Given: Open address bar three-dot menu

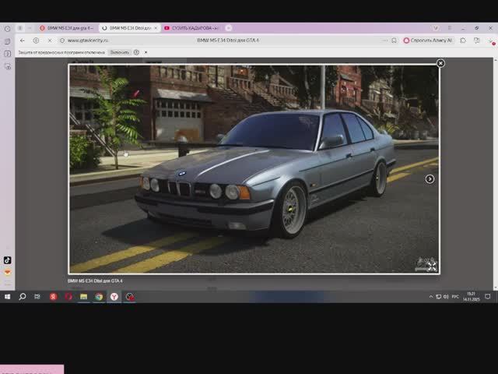Looking at the screenshot, I should (384, 41).
